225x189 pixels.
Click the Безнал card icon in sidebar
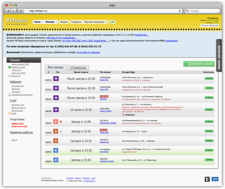(10, 76)
